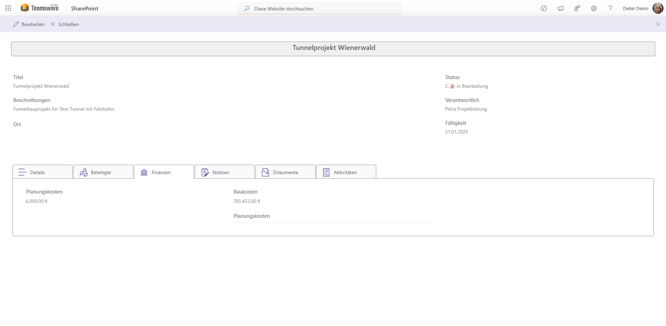This screenshot has height=326, width=666.
Task: Show the Aktivitäten tab
Action: click(x=346, y=172)
